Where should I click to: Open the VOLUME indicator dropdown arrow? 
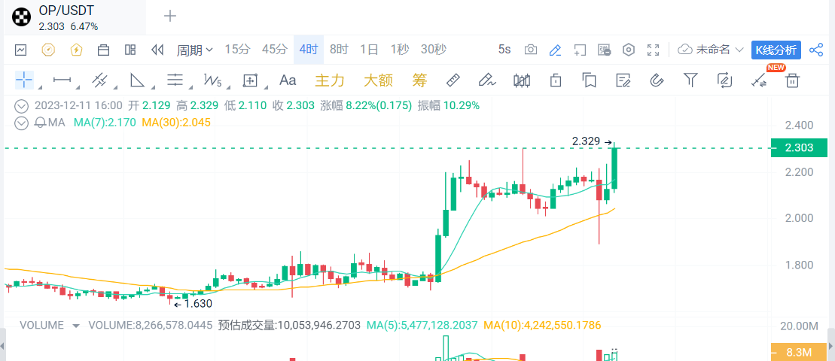pos(75,326)
